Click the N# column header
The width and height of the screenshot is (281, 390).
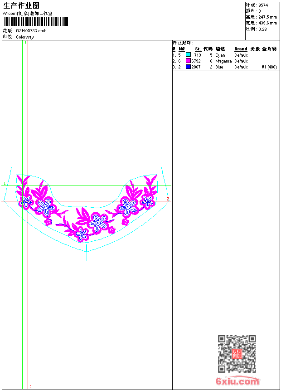coord(182,49)
